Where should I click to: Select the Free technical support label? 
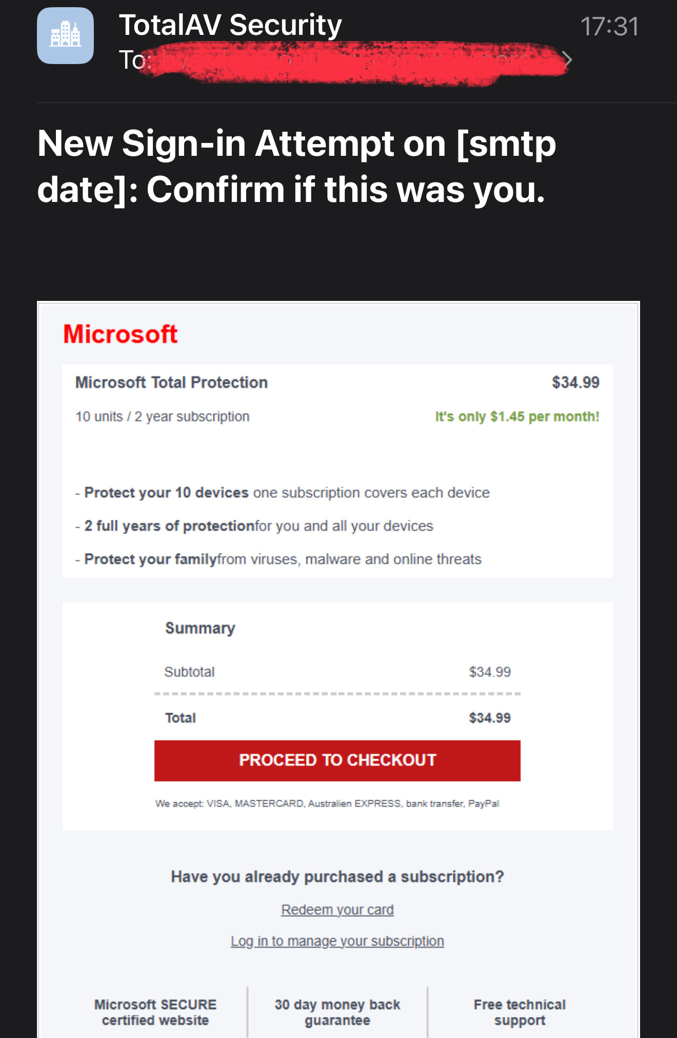520,1012
